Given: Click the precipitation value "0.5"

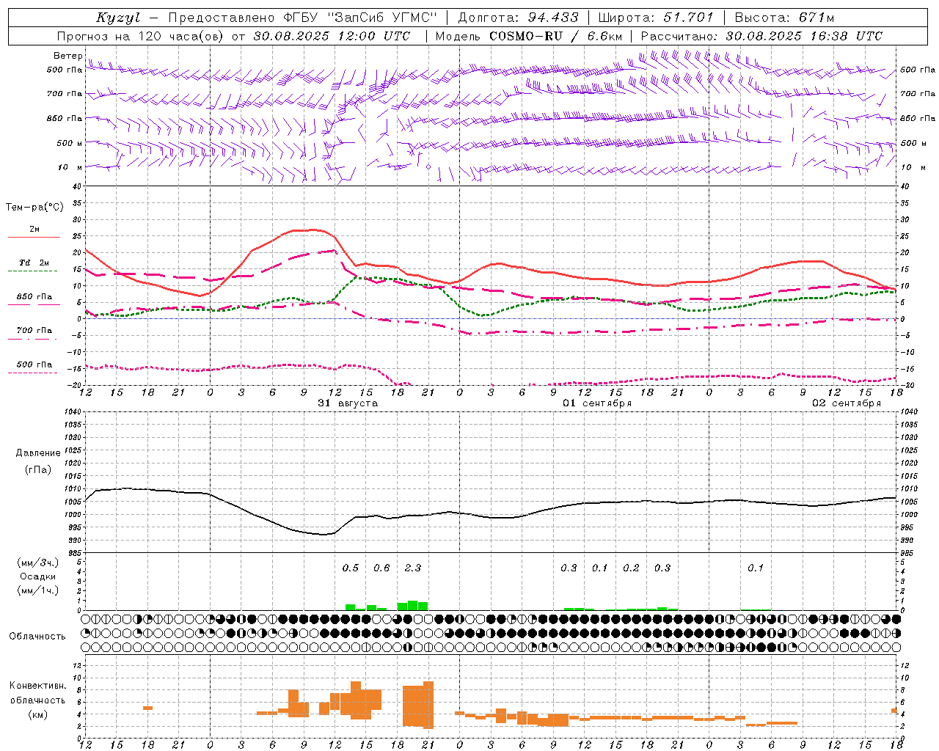Looking at the screenshot, I should click(x=351, y=568).
